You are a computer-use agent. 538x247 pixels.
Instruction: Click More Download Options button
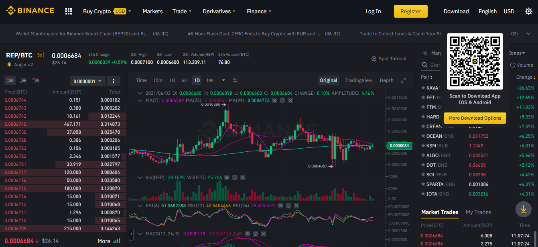475,118
